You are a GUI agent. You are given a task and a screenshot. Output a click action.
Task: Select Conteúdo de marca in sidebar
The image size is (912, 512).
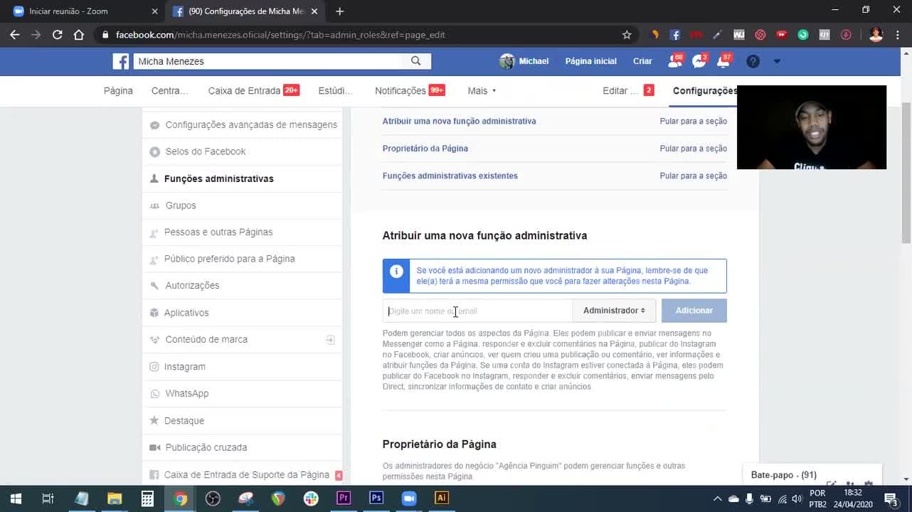[x=243, y=340]
